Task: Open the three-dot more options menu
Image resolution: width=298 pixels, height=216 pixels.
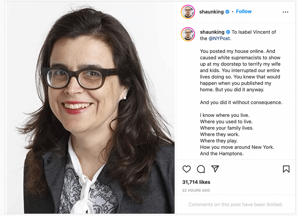Action: (286, 12)
